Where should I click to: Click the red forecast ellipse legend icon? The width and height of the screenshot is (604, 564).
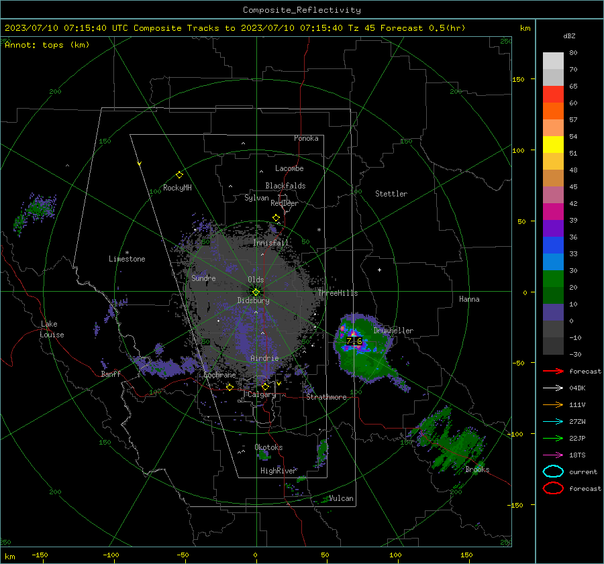point(553,488)
